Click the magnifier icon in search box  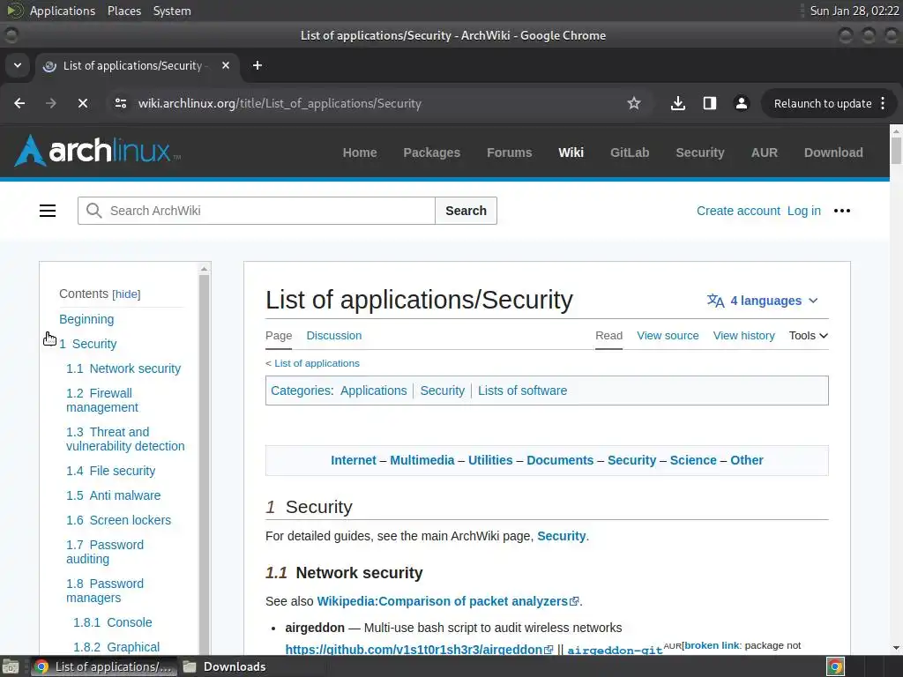click(x=93, y=211)
